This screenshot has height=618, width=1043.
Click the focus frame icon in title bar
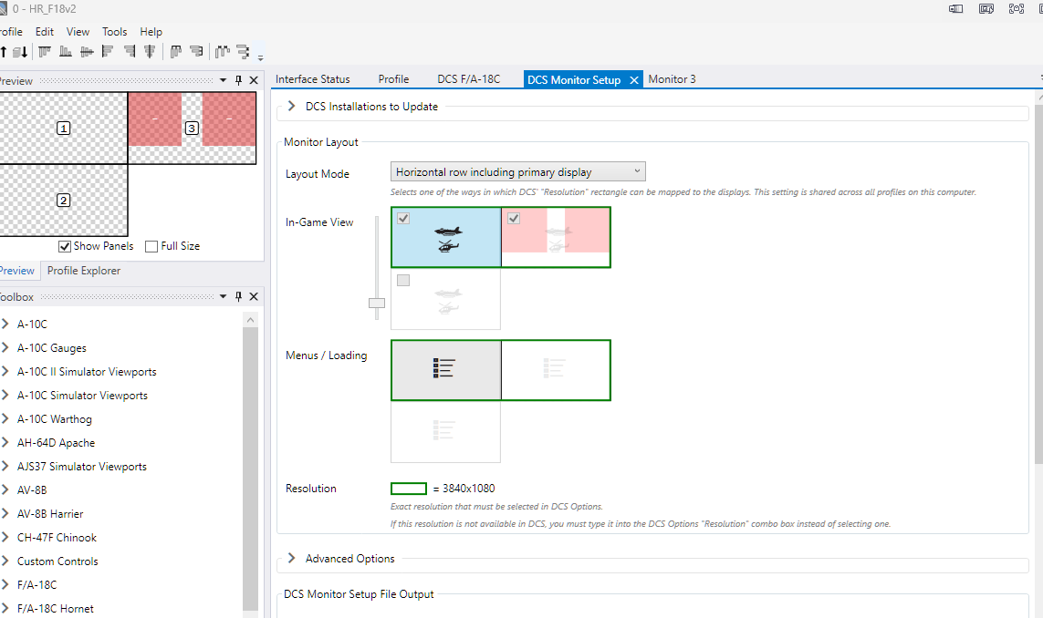click(1017, 8)
